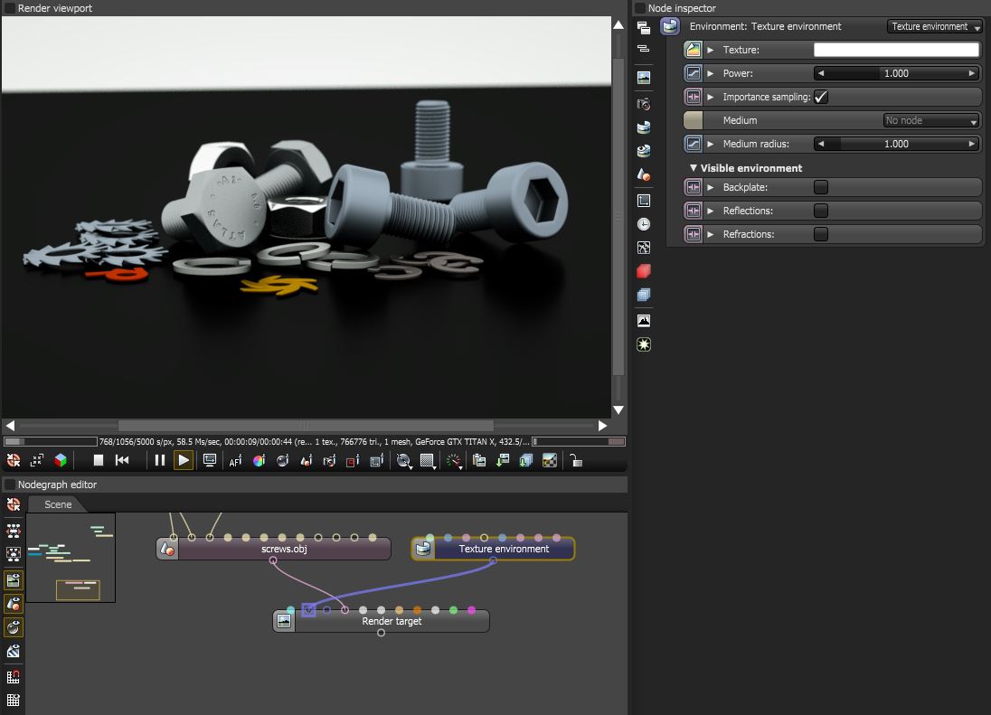Image resolution: width=991 pixels, height=715 pixels.
Task: Select the white balance picker icon
Action: click(x=259, y=460)
